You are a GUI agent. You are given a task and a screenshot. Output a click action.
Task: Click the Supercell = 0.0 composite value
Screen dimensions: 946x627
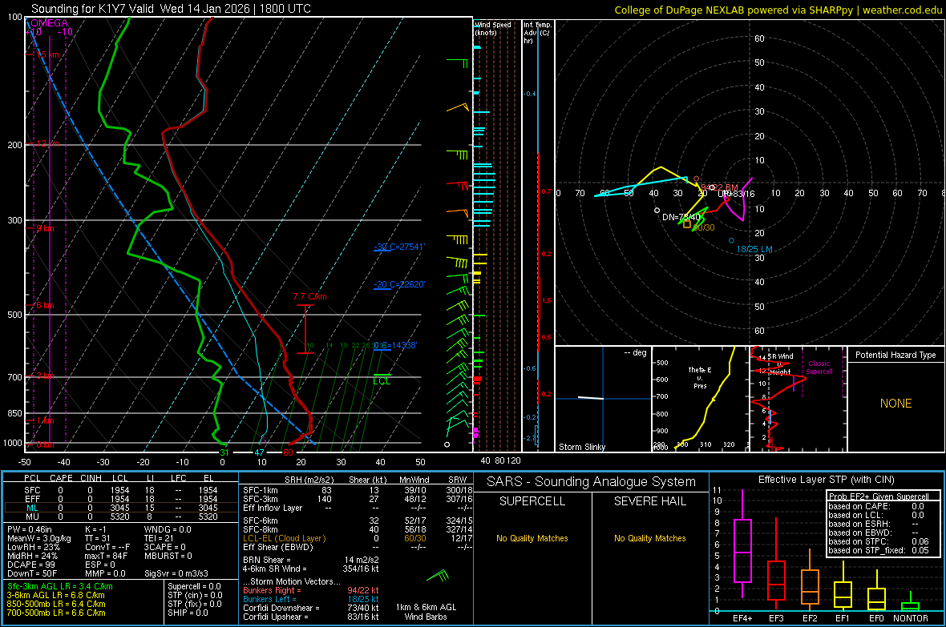(194, 586)
